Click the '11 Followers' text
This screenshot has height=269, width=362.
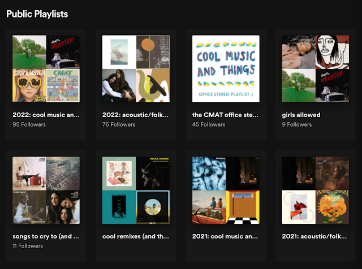[x=28, y=246]
